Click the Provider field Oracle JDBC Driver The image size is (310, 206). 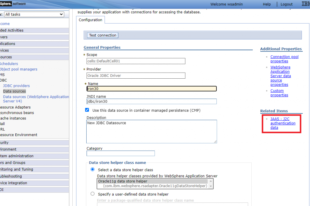[x=136, y=76]
